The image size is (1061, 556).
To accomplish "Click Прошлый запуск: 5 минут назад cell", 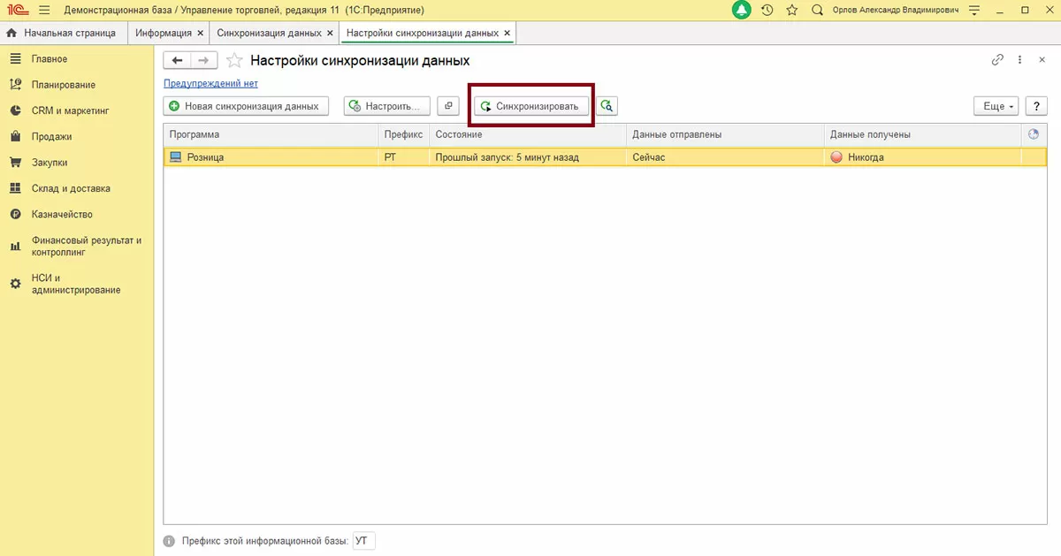I will click(528, 157).
